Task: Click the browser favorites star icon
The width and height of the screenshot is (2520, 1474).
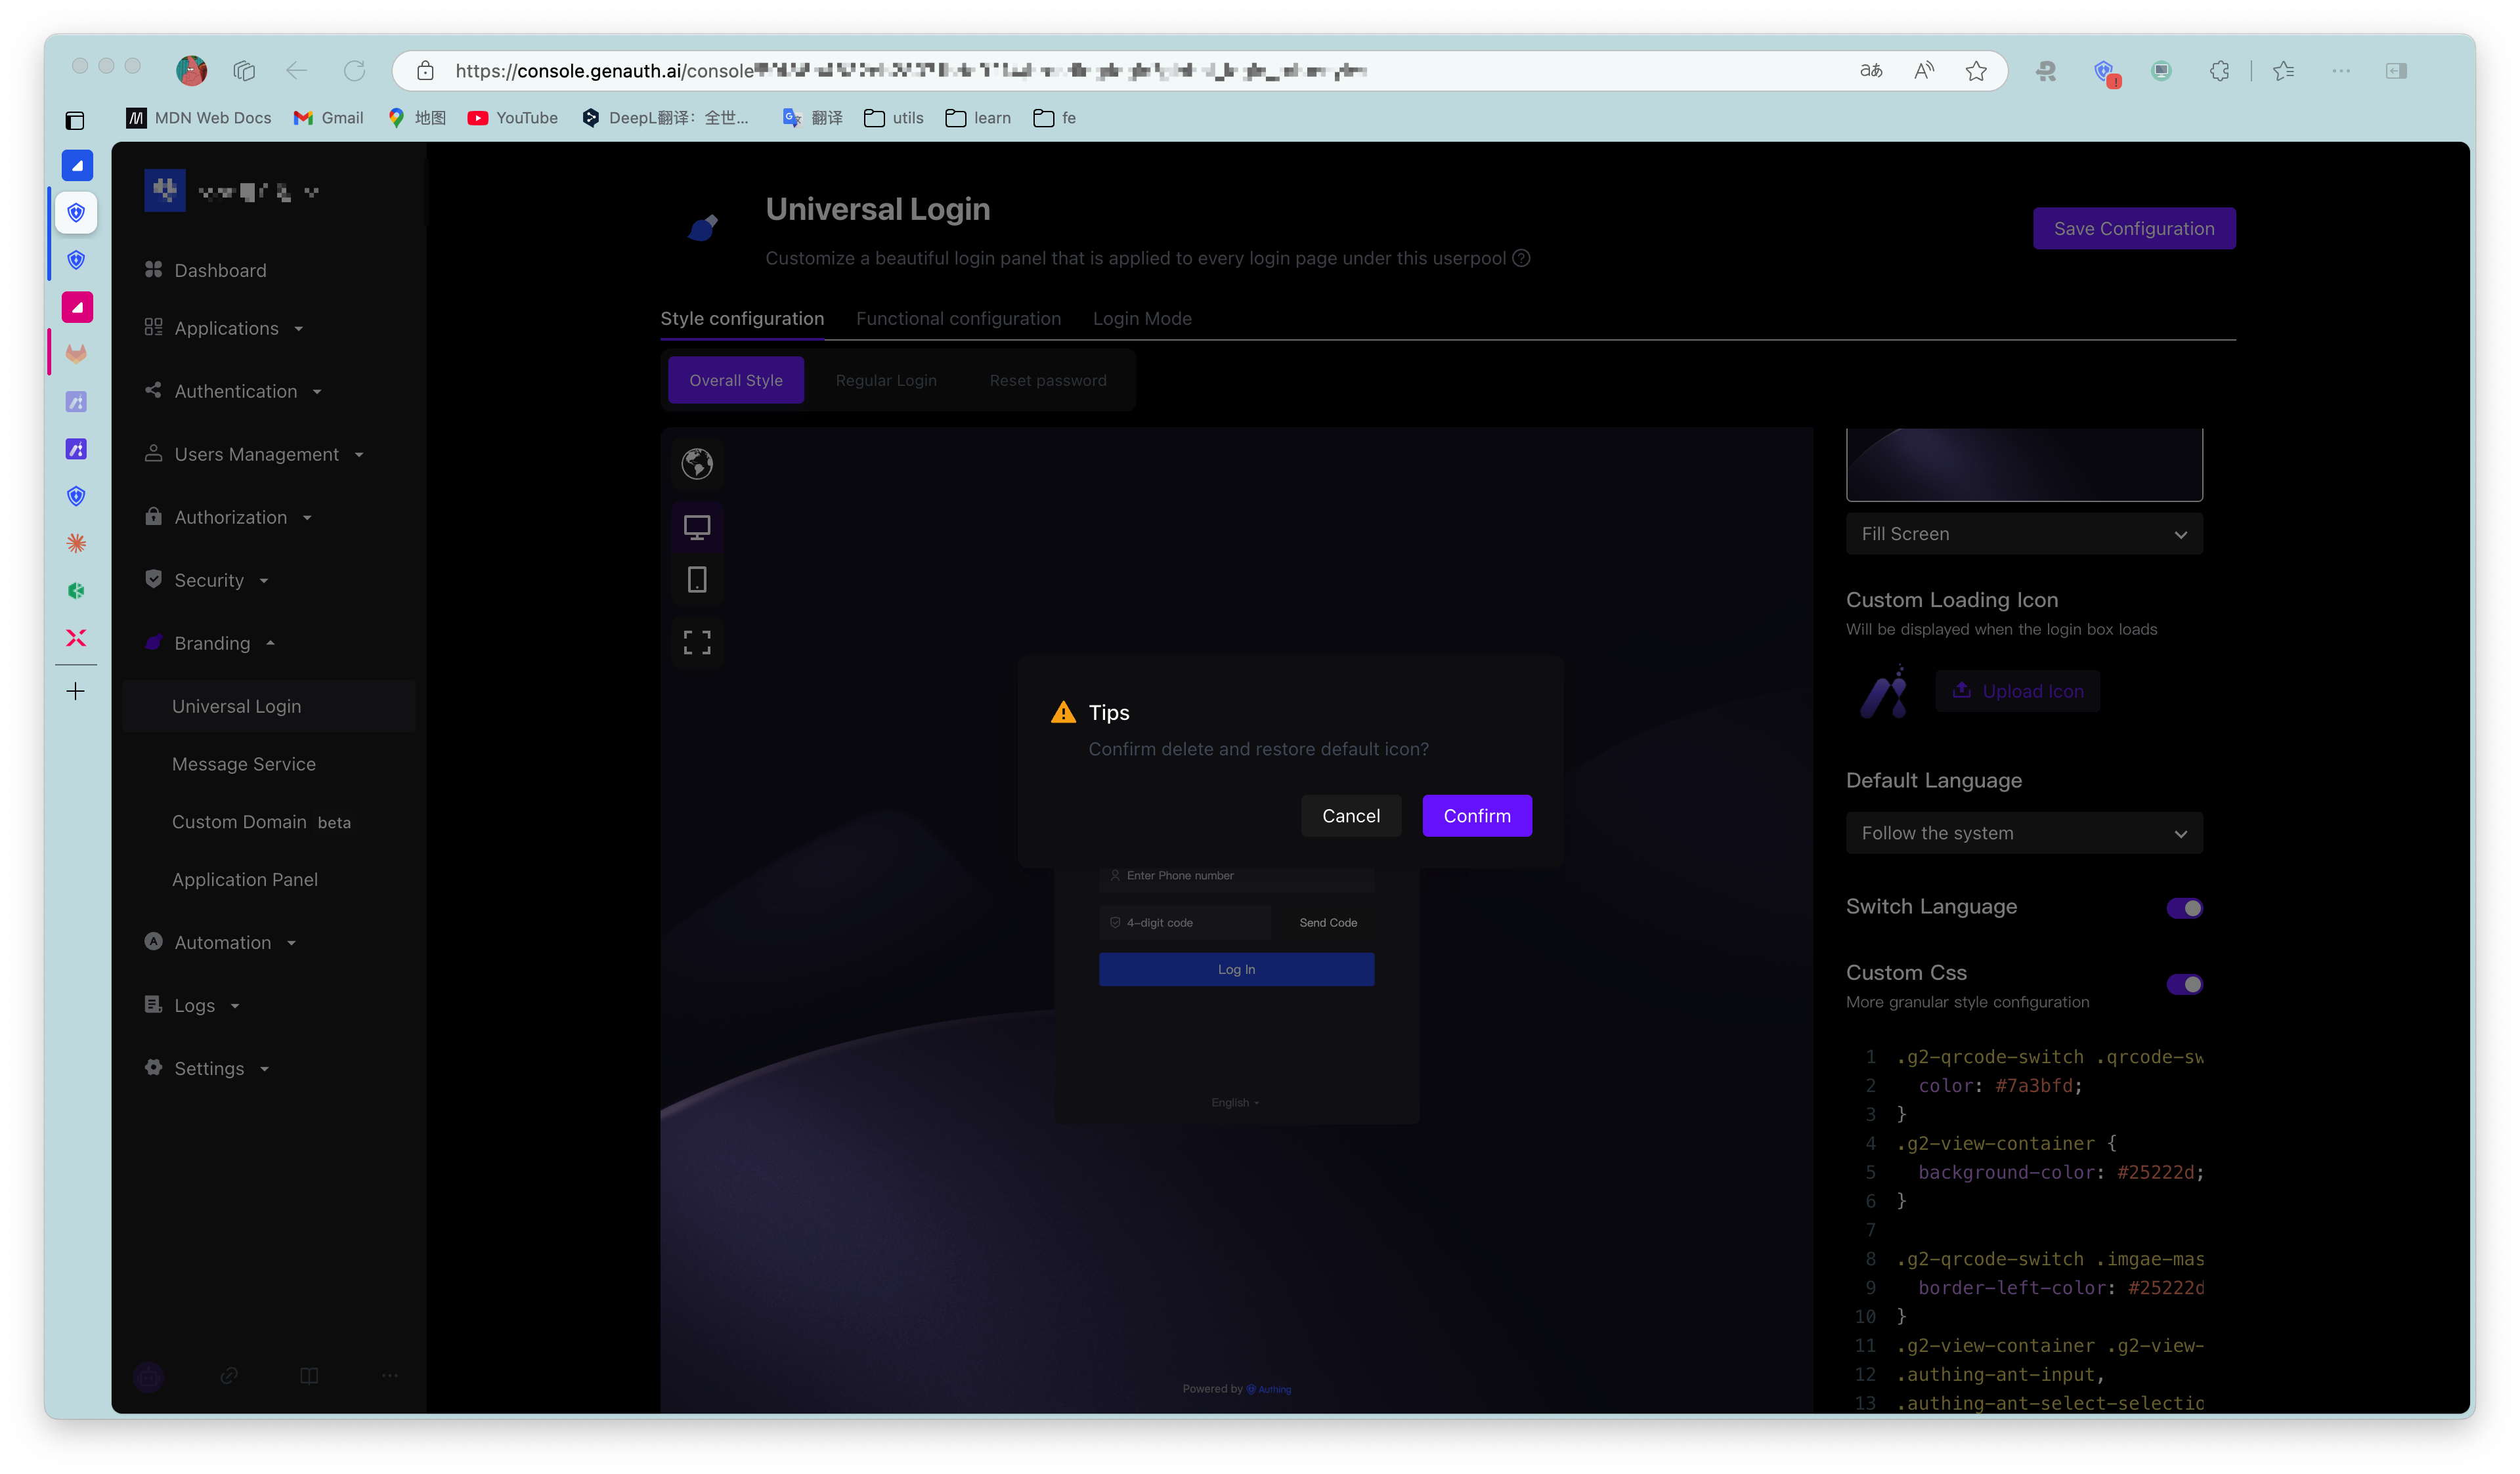Action: click(1975, 71)
